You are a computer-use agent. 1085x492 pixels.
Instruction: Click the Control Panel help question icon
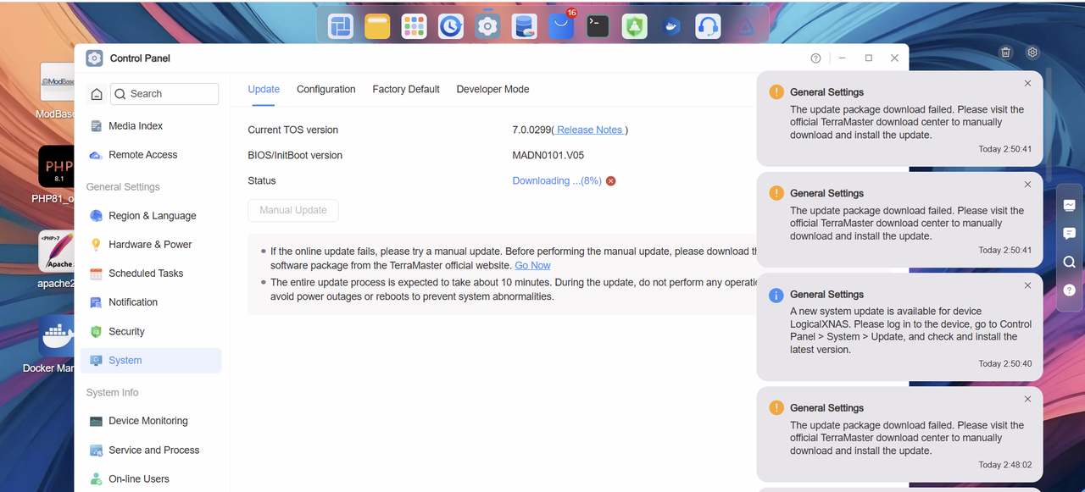pos(815,58)
